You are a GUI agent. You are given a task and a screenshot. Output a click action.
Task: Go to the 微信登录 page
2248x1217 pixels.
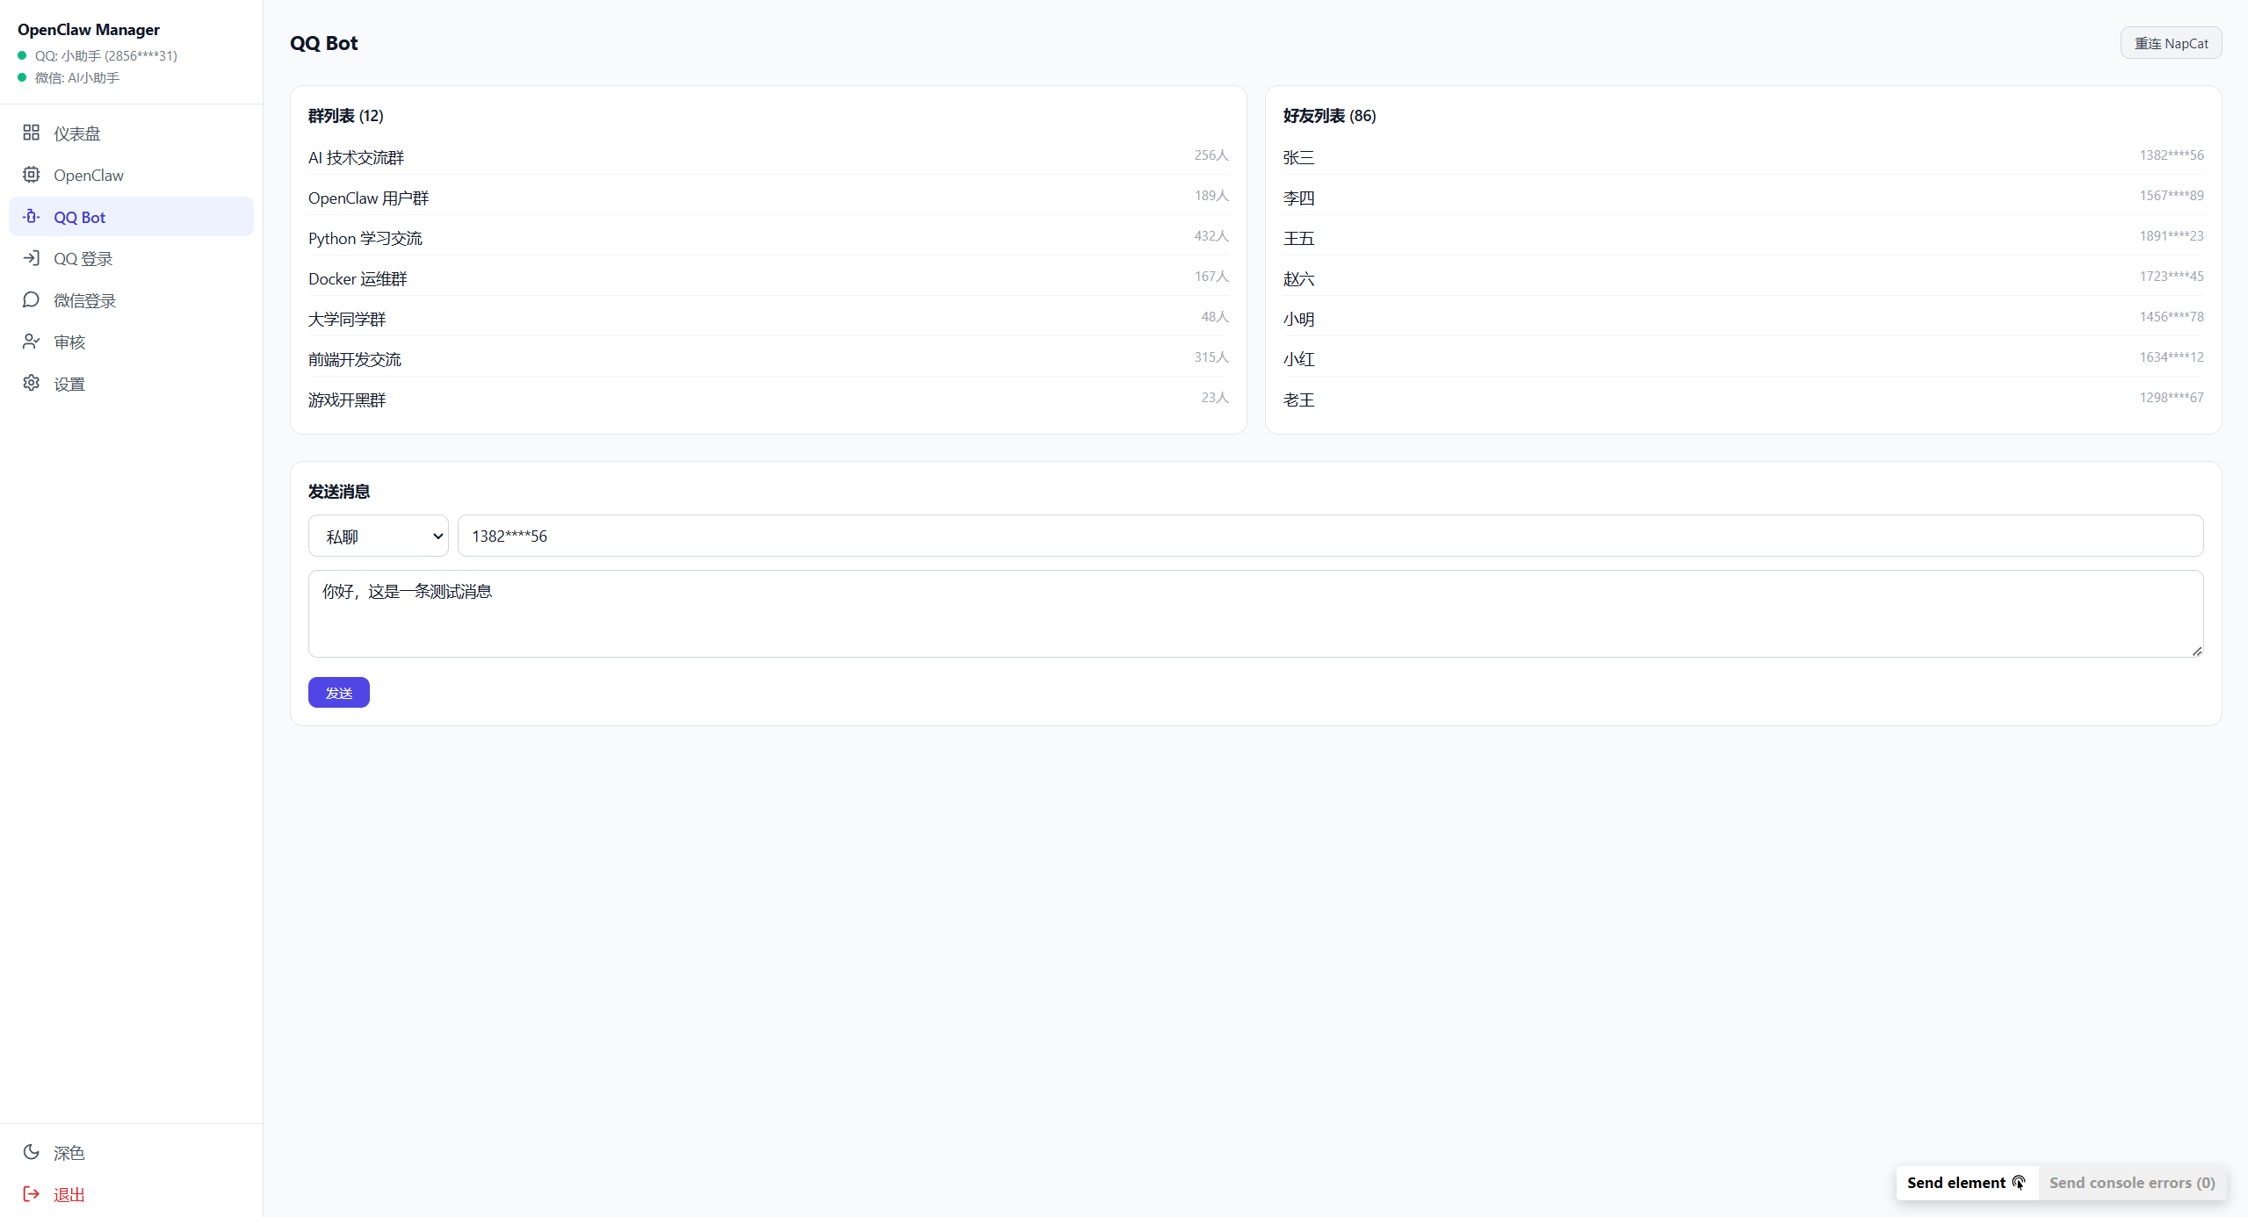(131, 300)
